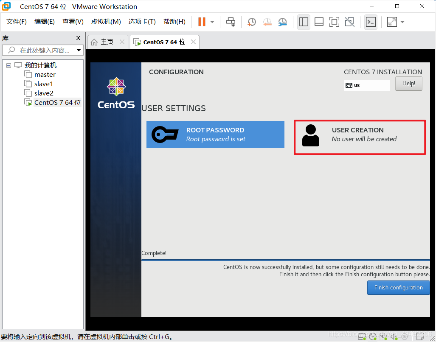Close the 主页 tab

pos(122,42)
